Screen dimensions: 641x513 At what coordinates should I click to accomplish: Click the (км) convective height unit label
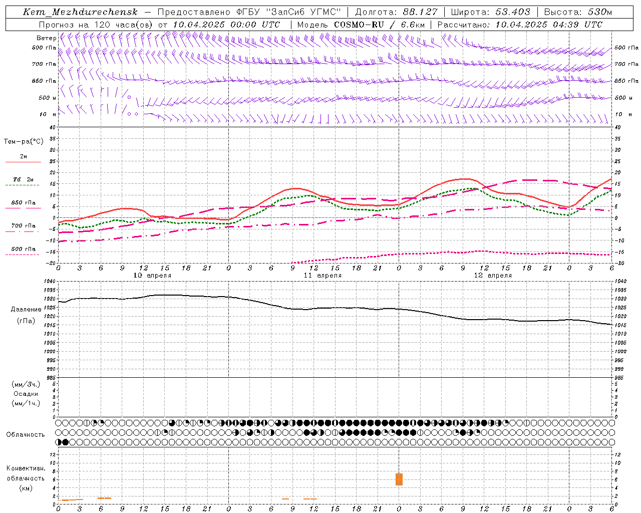coord(26,488)
